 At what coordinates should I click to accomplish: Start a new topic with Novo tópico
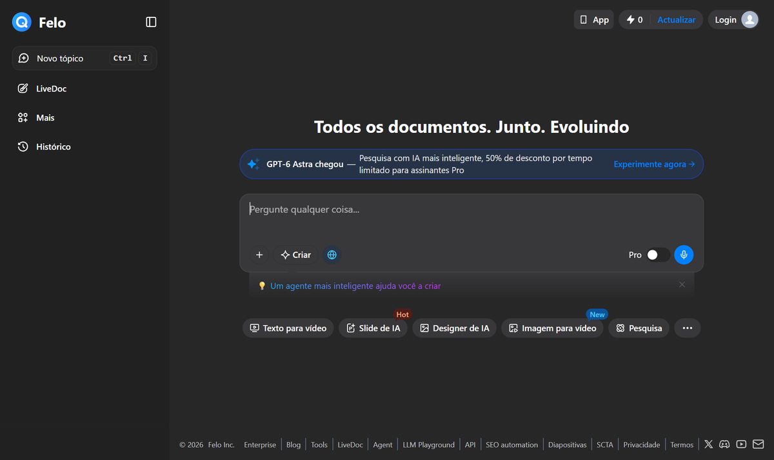click(x=84, y=58)
